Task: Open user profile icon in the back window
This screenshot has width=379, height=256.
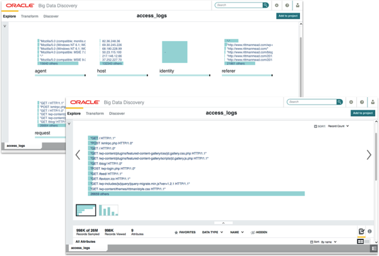Action: click(298, 5)
